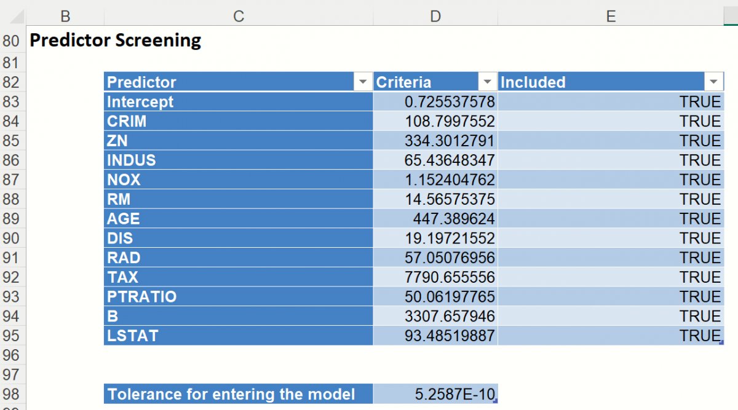Select the CRIM criteria value 108.7997552
The image size is (738, 410).
click(x=435, y=121)
